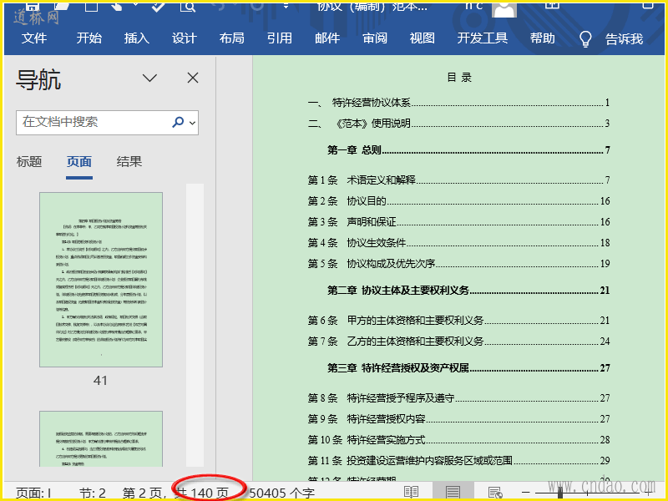Click the navigation pane vertical scrollbar
The width and height of the screenshot is (668, 501).
coord(195,325)
